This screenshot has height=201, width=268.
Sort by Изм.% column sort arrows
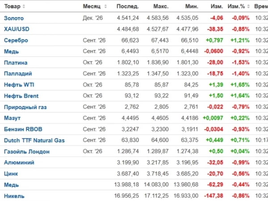[248, 7]
